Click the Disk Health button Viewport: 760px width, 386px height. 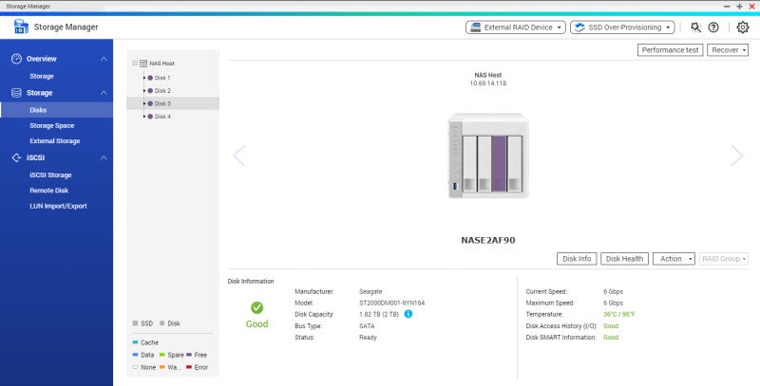click(624, 259)
